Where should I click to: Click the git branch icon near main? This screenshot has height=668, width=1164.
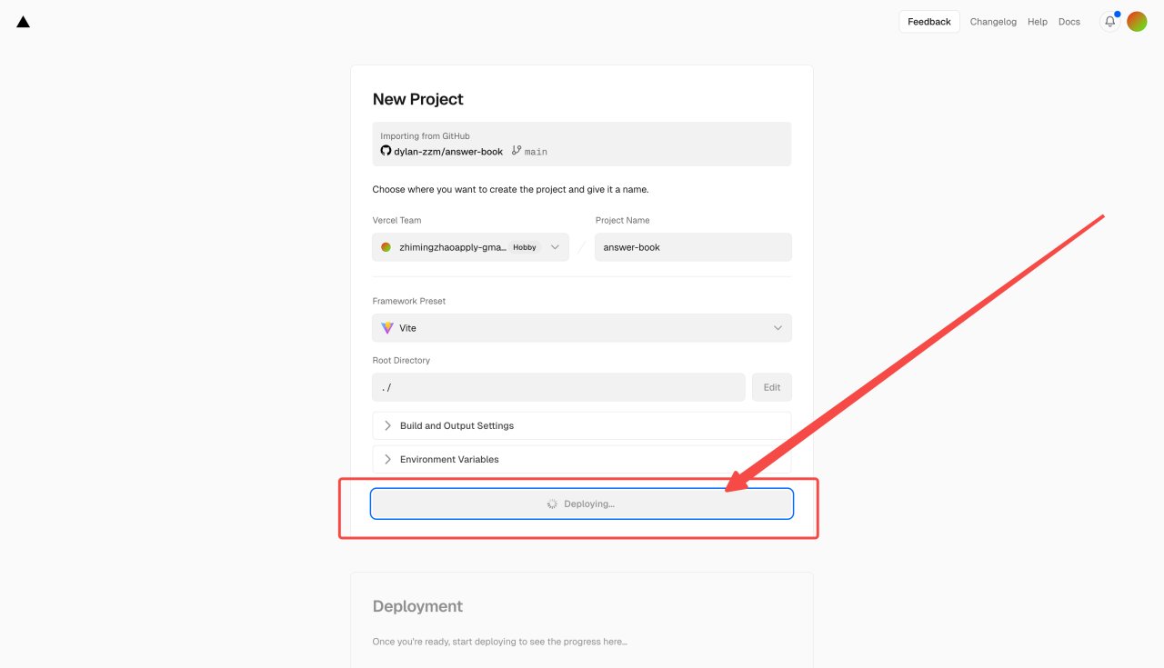point(517,151)
